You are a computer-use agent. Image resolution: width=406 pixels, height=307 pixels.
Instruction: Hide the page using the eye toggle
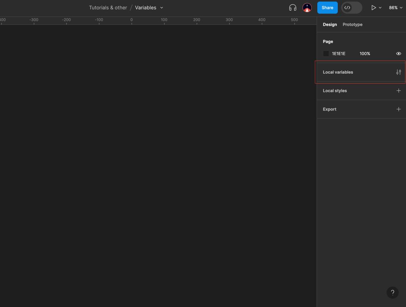point(398,53)
